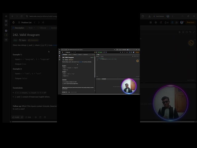This screenshot has width=197, height=148.
Task: Select Note tab in dimmed background window
Action: [30, 28]
